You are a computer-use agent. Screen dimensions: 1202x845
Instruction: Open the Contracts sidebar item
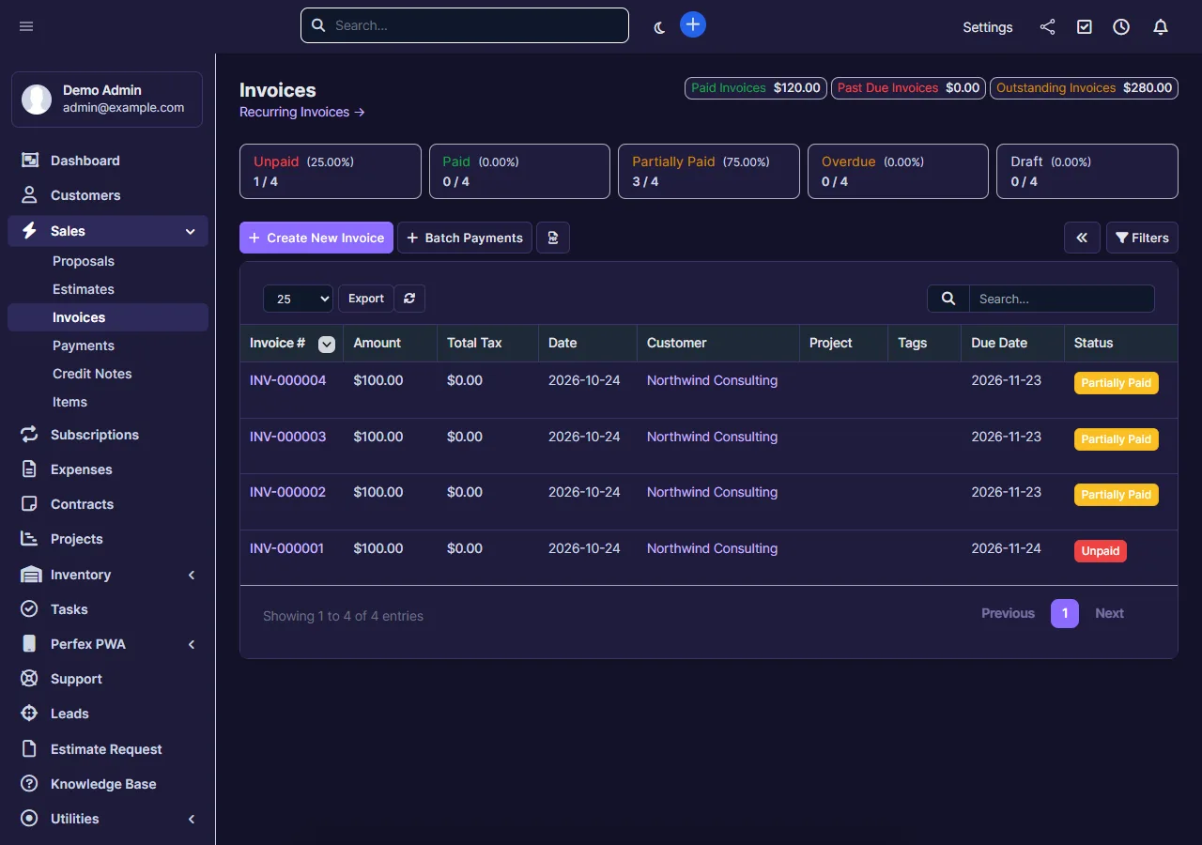108,504
